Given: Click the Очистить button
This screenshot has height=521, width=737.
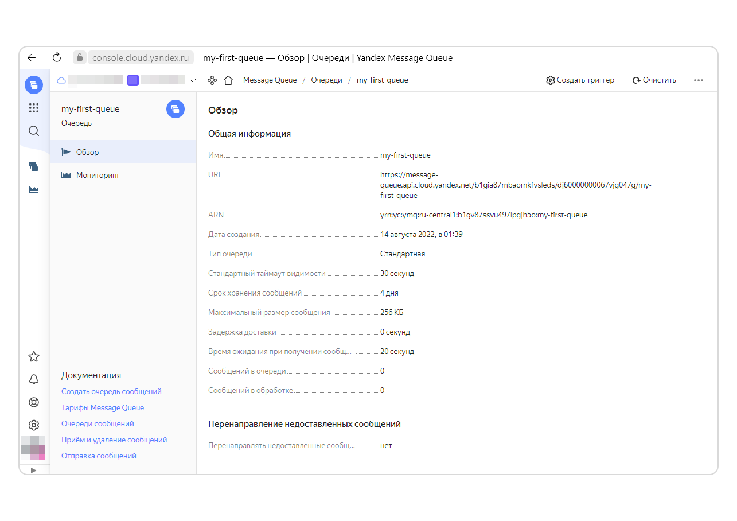Looking at the screenshot, I should [654, 80].
